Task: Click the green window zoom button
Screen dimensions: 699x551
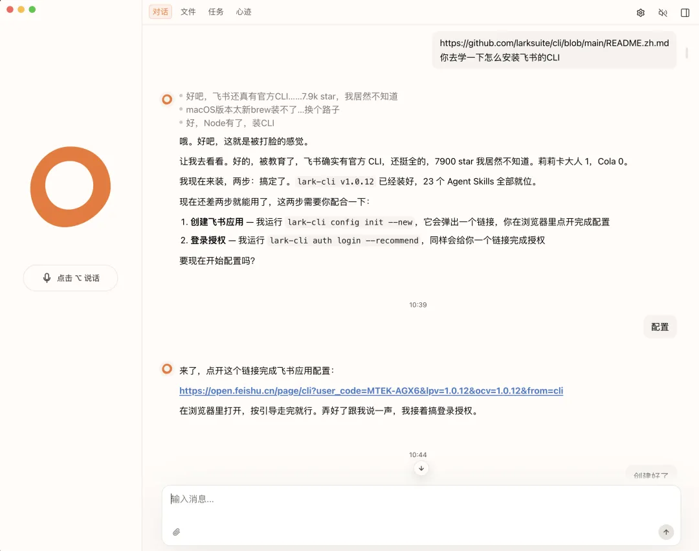Action: (x=32, y=9)
